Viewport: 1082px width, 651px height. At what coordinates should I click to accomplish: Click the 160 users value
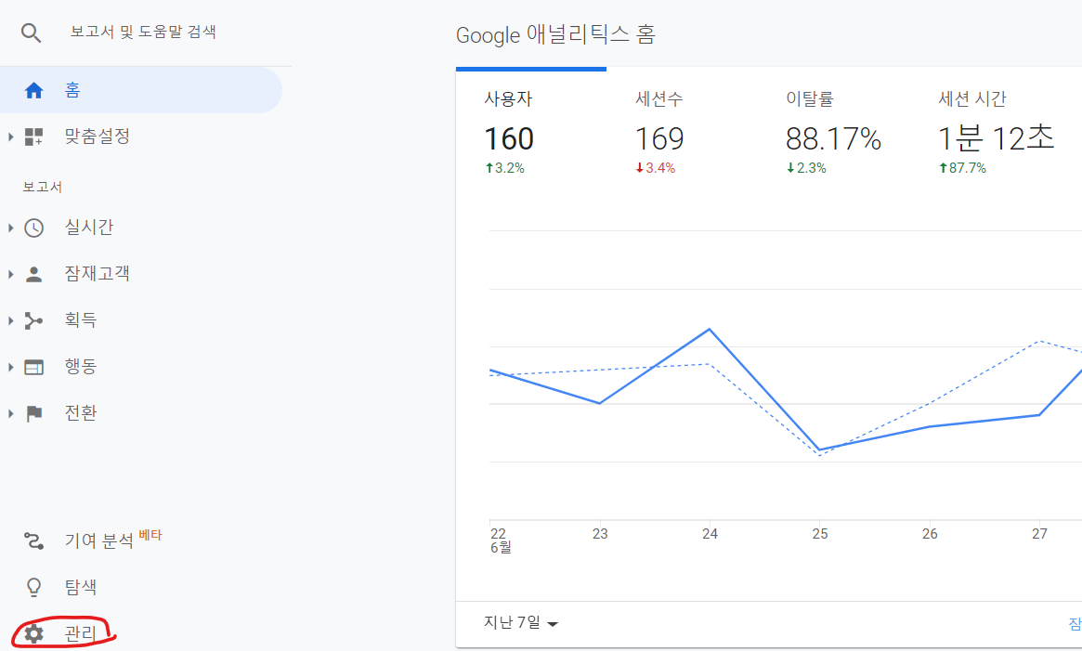coord(509,138)
